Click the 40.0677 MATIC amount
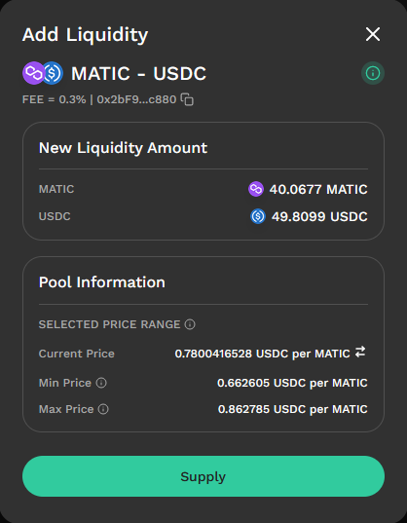The image size is (407, 523). click(x=318, y=190)
